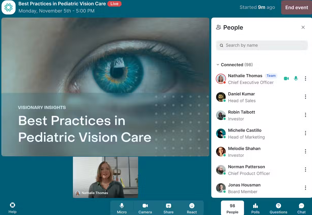312x215 pixels.
Task: Click the Share screen icon
Action: pyautogui.click(x=168, y=208)
